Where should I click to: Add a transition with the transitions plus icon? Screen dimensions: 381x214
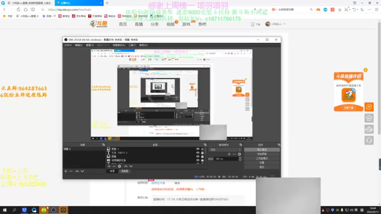tap(229, 154)
